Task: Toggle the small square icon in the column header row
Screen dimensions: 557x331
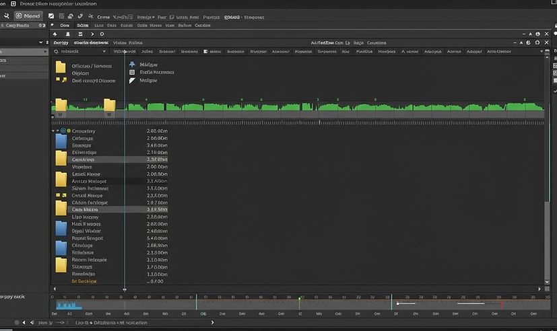Action: coord(205,51)
